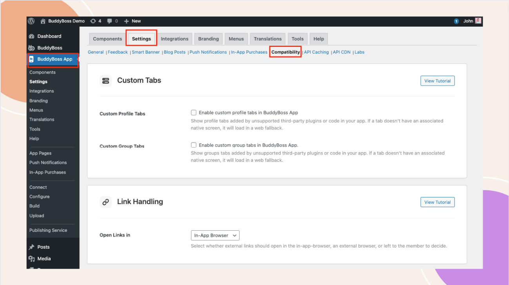The image size is (509, 285).
Task: Click the updates icon showing 4
Action: click(93, 21)
